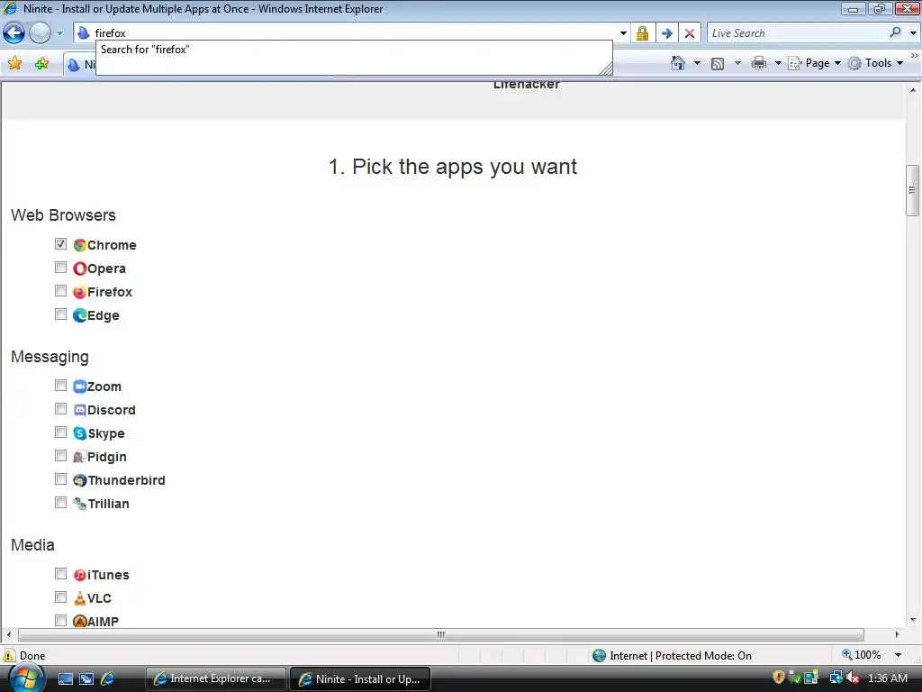Click the system clock 1:36 AM
The image size is (922, 692).
(x=887, y=678)
